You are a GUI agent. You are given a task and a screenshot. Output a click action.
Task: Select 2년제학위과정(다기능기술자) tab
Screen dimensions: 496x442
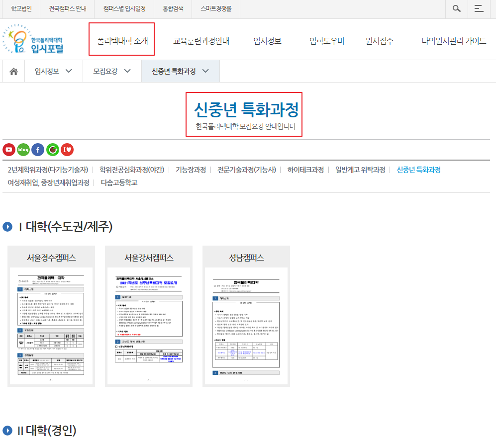tap(48, 170)
